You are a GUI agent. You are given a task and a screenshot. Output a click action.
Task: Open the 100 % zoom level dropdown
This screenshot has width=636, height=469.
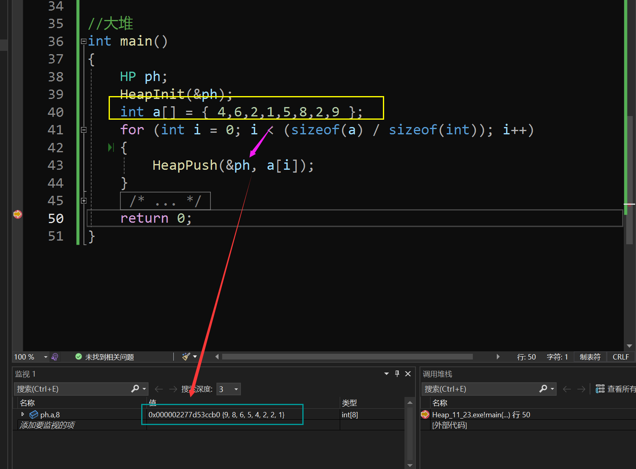46,357
